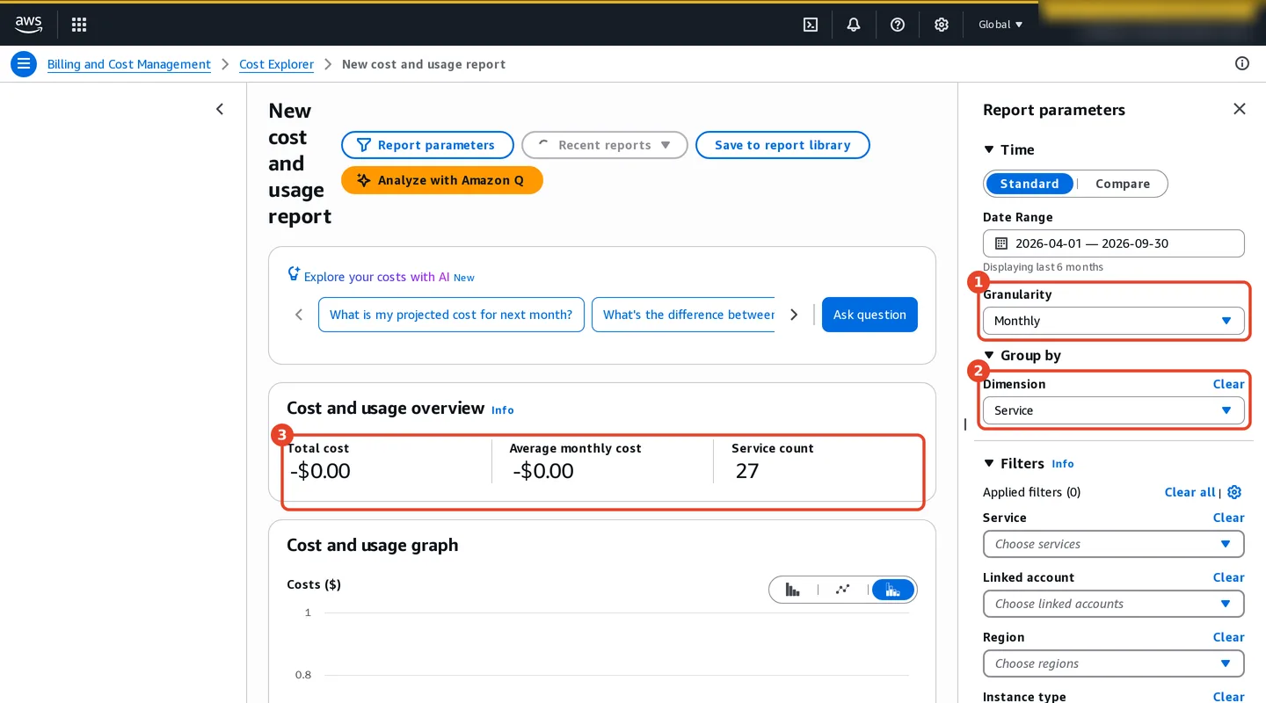Open the Dimension Service dropdown
The height and width of the screenshot is (703, 1266).
[x=1114, y=410]
